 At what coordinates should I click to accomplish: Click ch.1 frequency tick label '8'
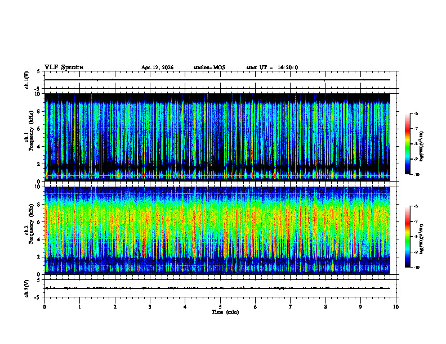point(39,111)
